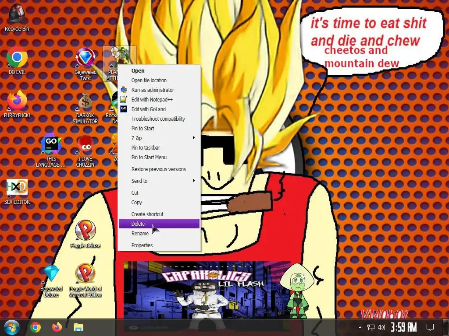Choose Copy in the context menu

(159, 202)
